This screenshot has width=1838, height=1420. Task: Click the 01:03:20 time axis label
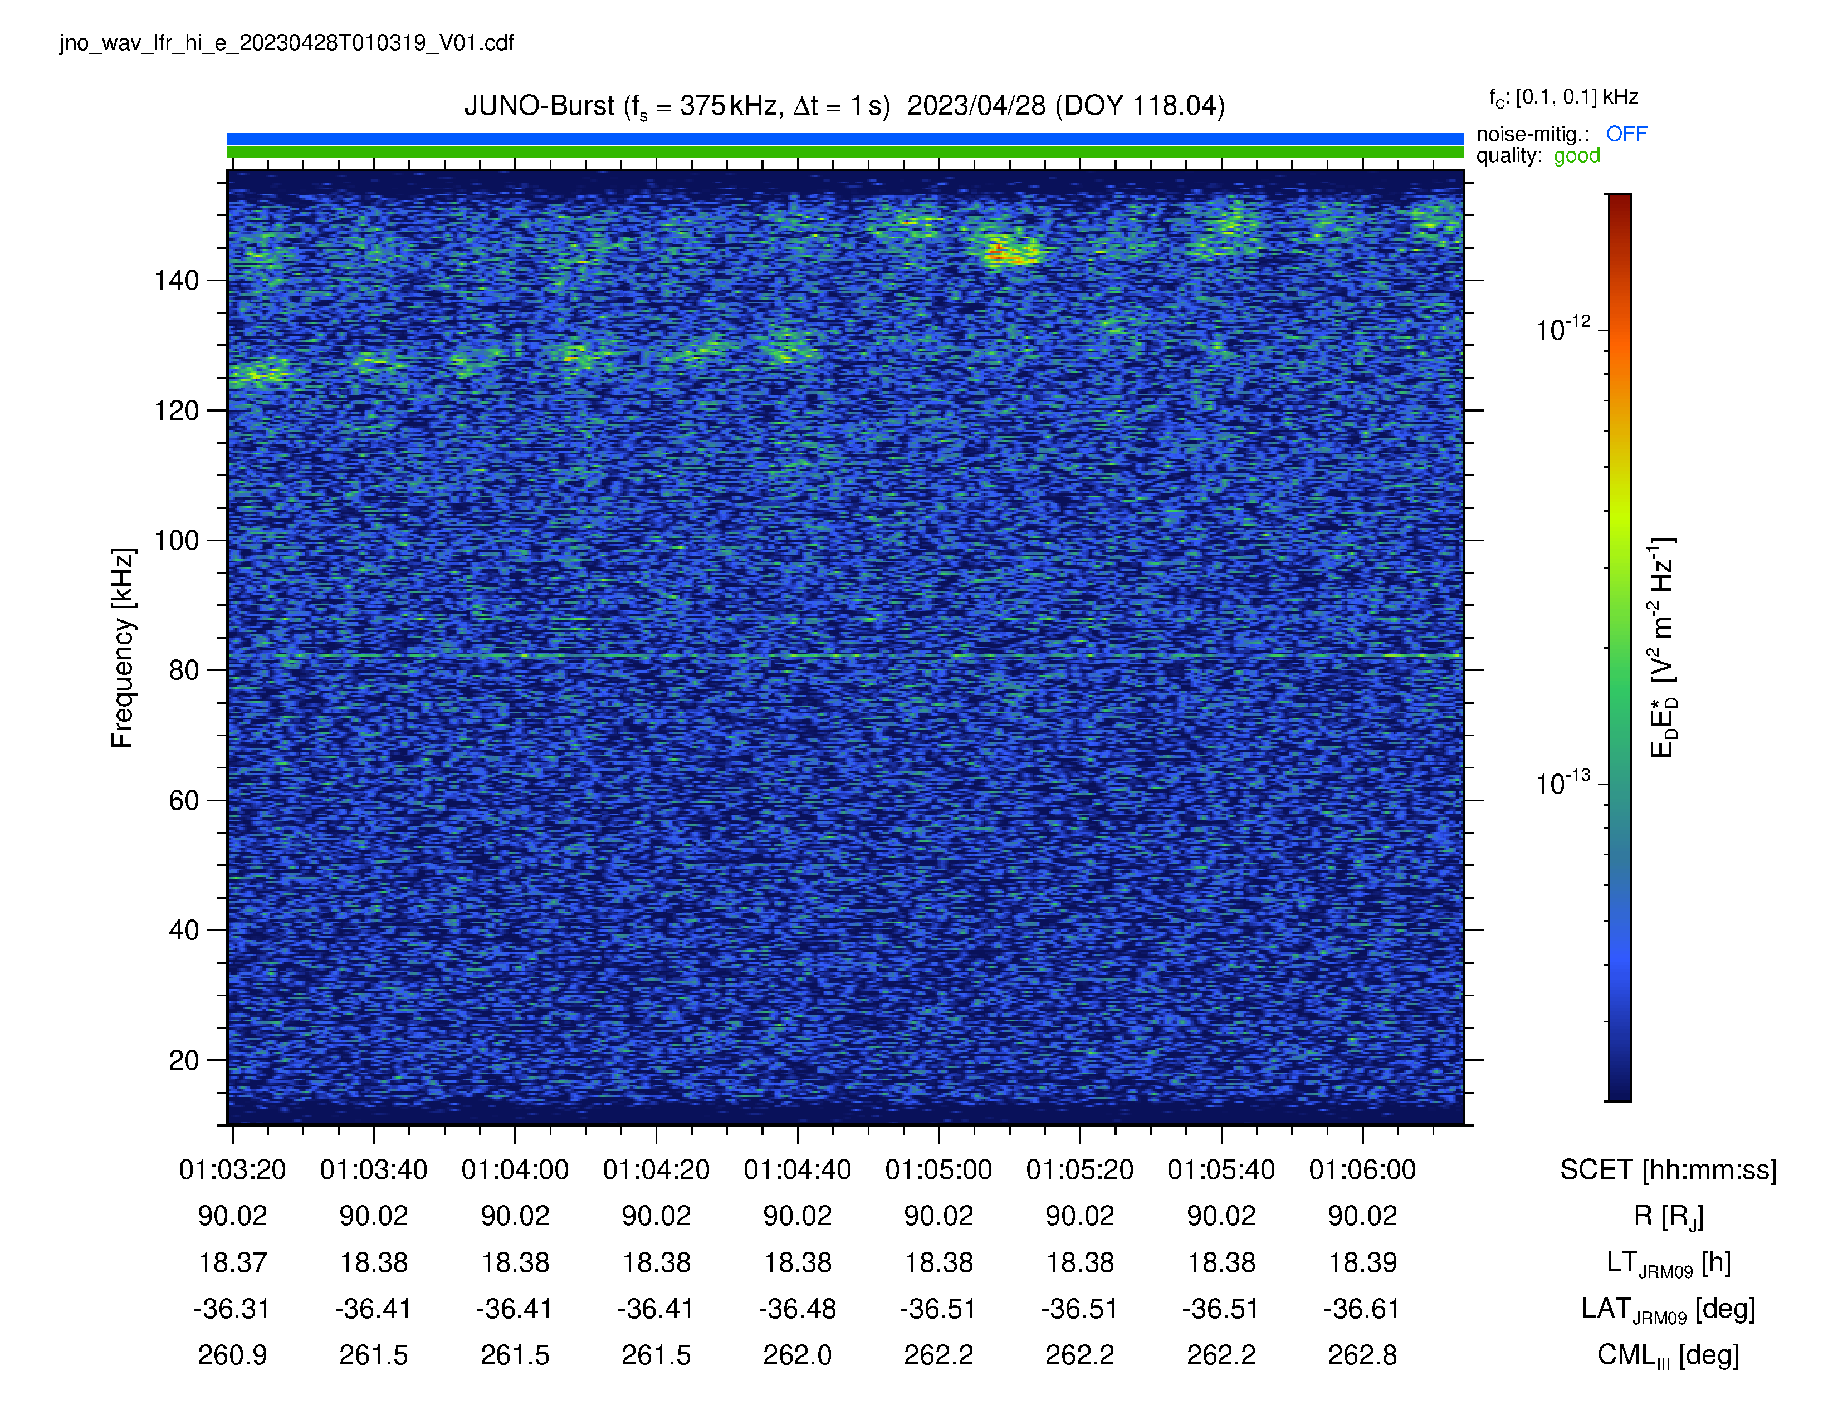tap(232, 1169)
